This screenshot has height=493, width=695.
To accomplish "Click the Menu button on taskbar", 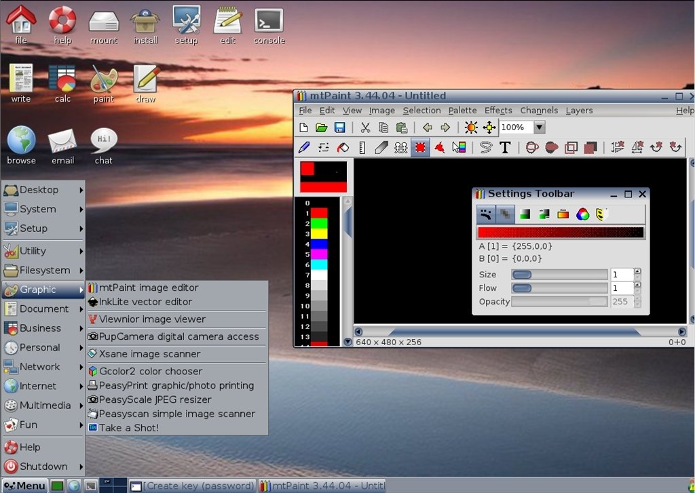I will (24, 486).
